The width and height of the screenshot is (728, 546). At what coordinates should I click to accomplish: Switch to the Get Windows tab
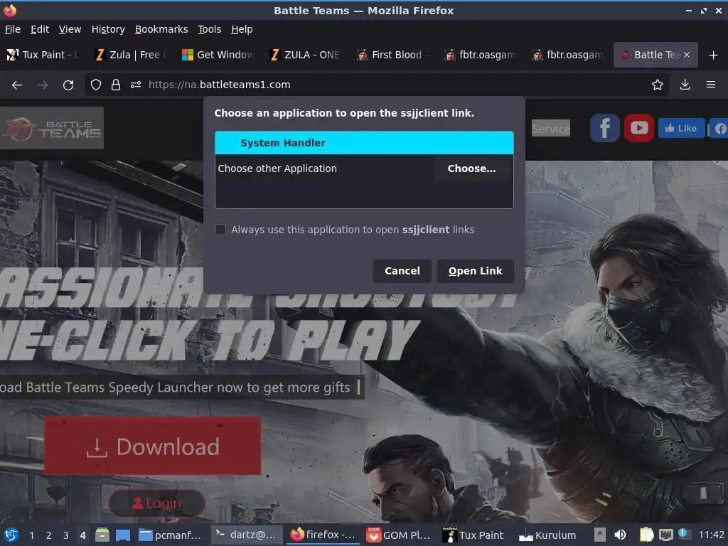219,55
